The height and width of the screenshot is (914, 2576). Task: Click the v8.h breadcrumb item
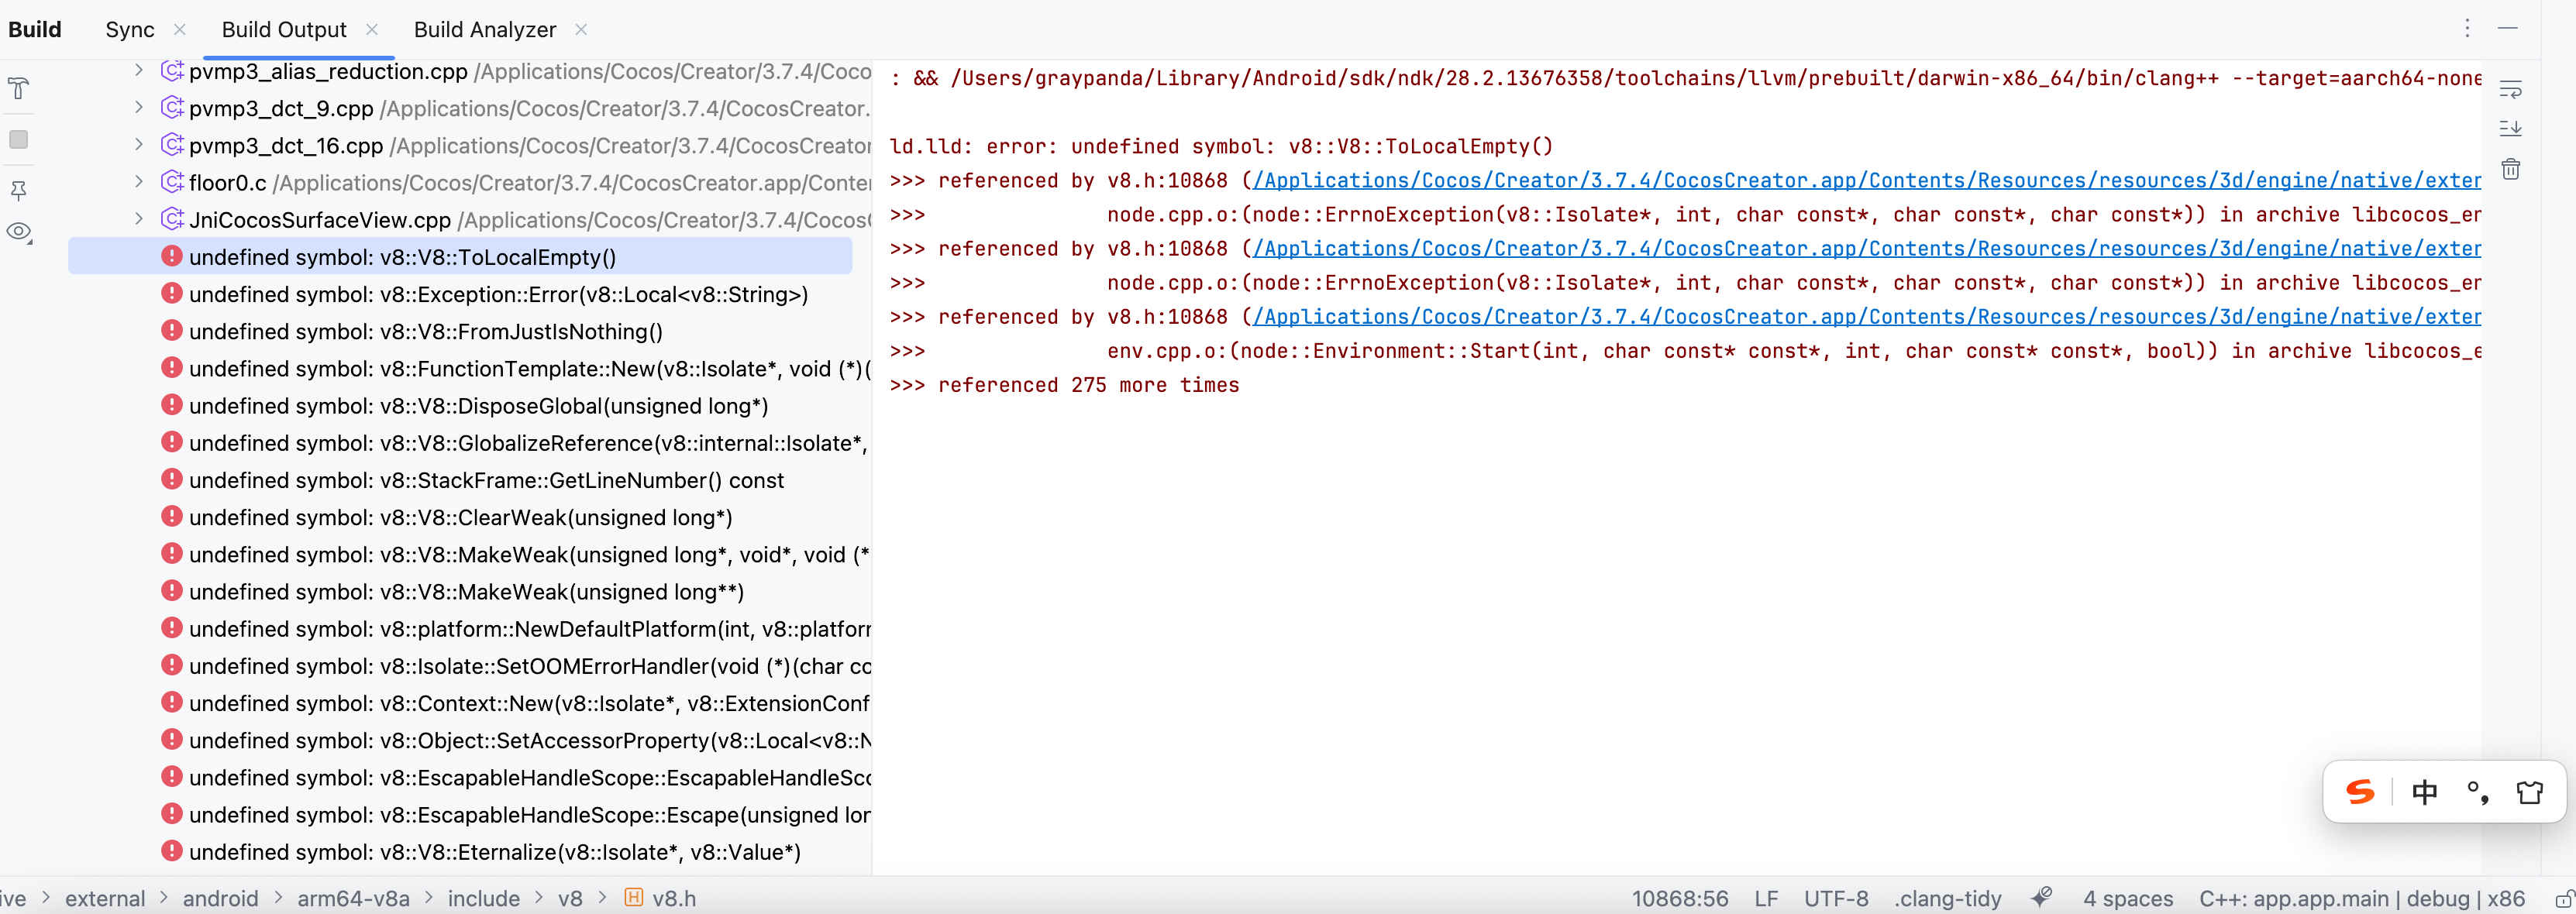[x=673, y=898]
